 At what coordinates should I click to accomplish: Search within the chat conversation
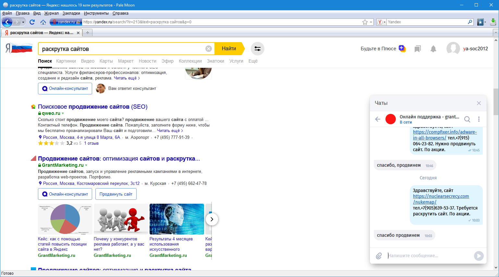(467, 119)
